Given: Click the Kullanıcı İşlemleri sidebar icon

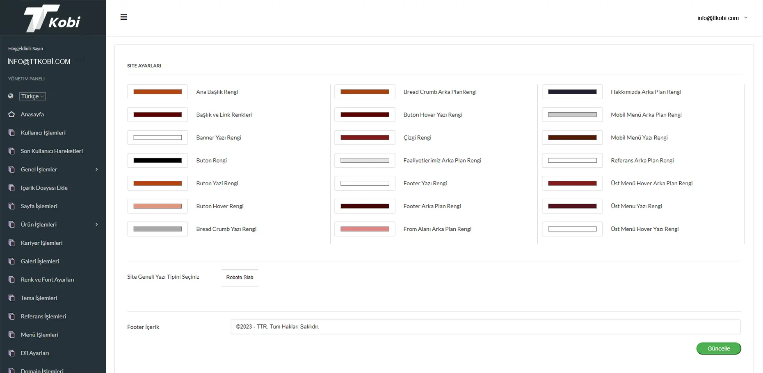Looking at the screenshot, I should 11,133.
